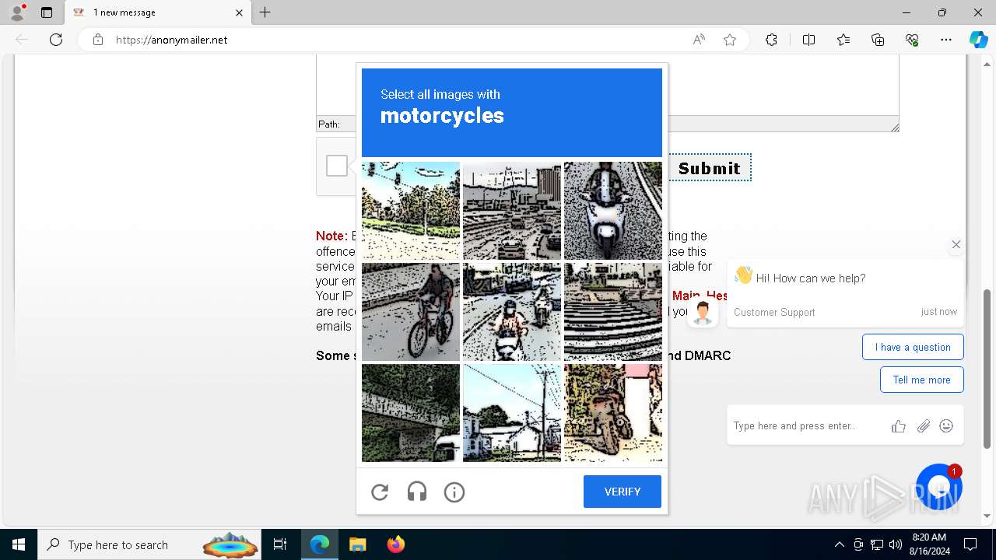Select the bicycle rider image tile
996x560 pixels.
tap(411, 312)
